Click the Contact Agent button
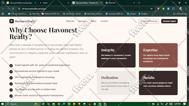Viewport: 189px width, 106px height. [x=169, y=21]
